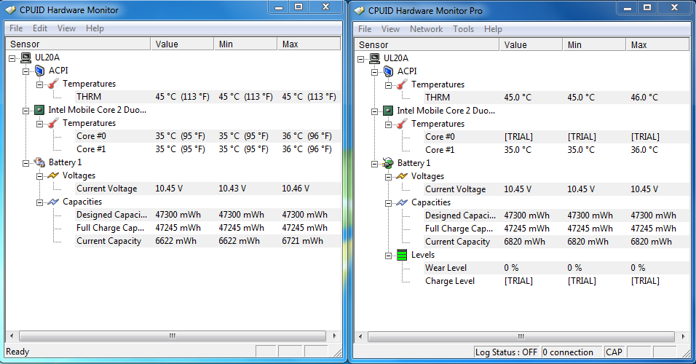Click Value column header in Monitor Pro window

pos(531,45)
